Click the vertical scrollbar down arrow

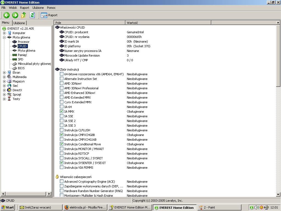tap(278, 194)
